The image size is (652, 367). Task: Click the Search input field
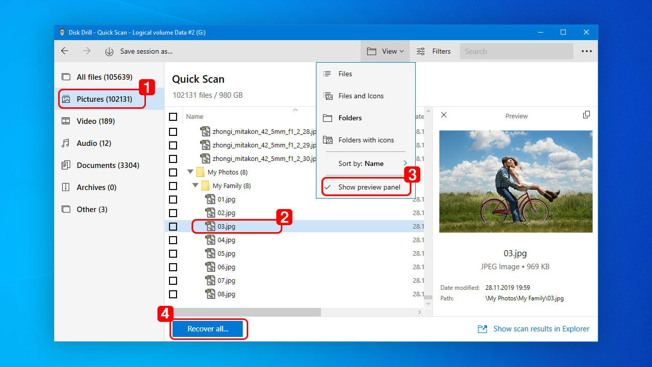516,51
